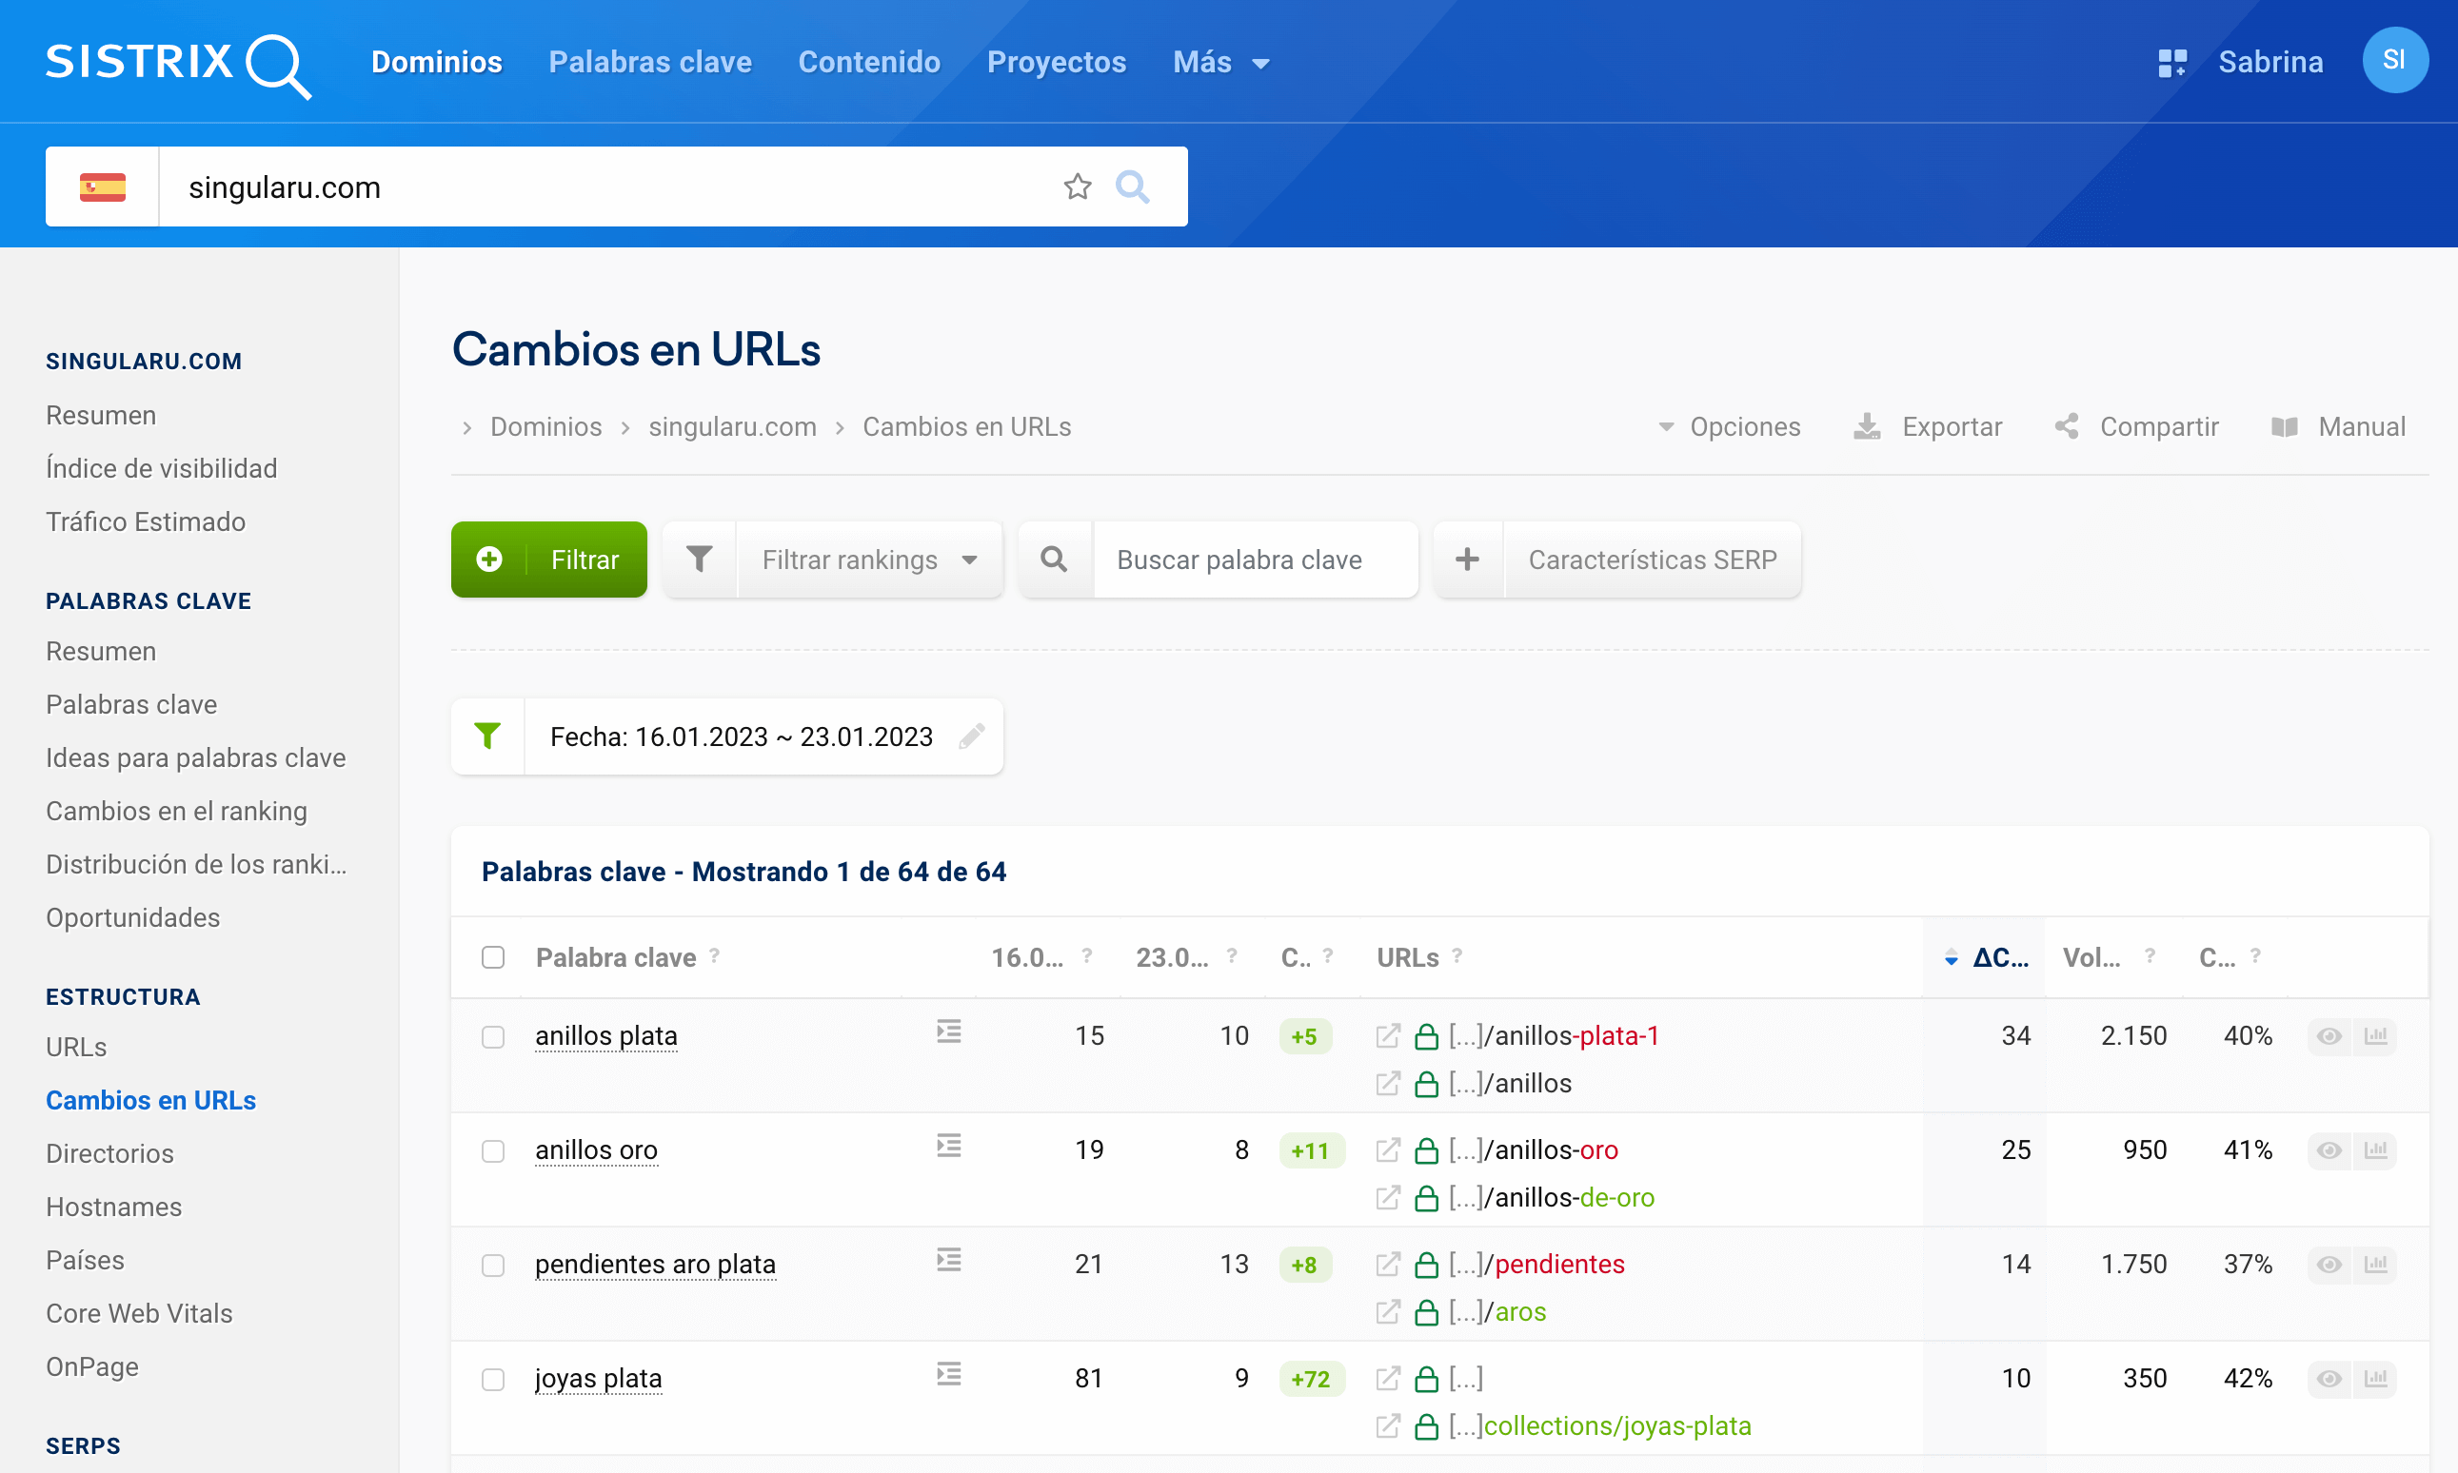Click the eye visibility icon for anillos oro
Screen dimensions: 2458x1473
(2329, 1150)
